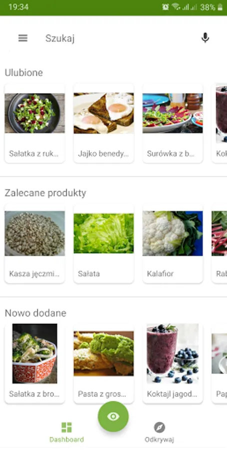Open the hamburger menu icon

[x=23, y=38]
